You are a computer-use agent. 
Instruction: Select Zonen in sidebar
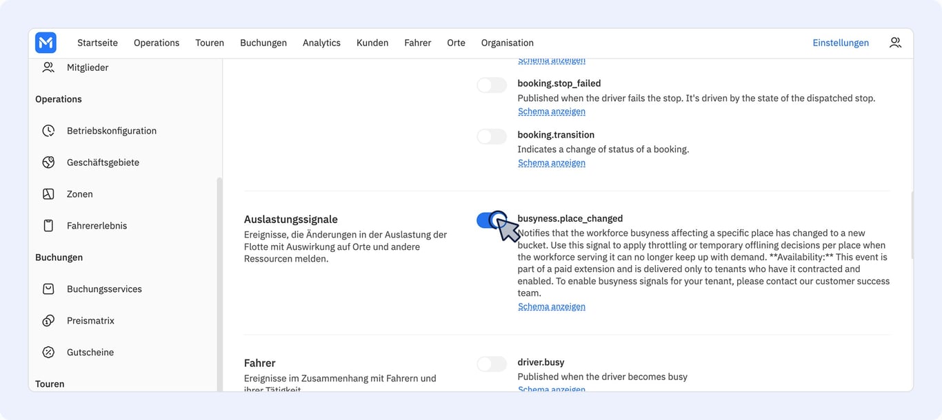coord(80,194)
